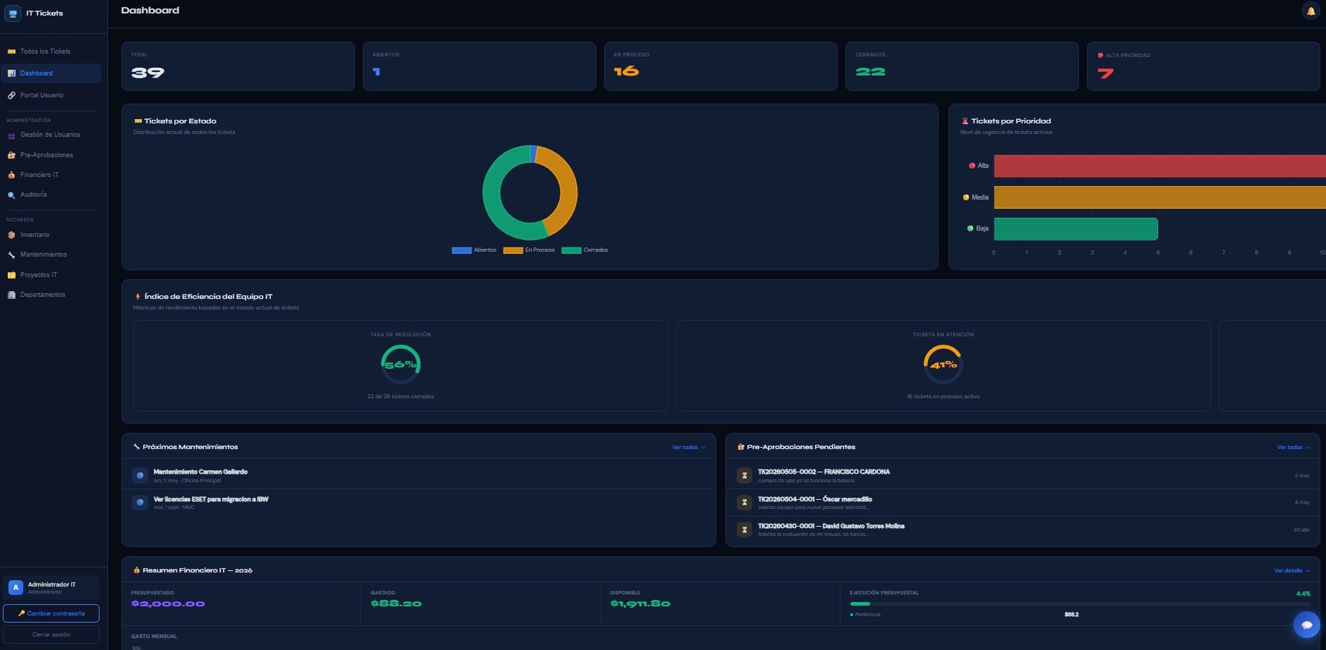Click hourglass icon for Óscar mercadillo request

pyautogui.click(x=744, y=503)
